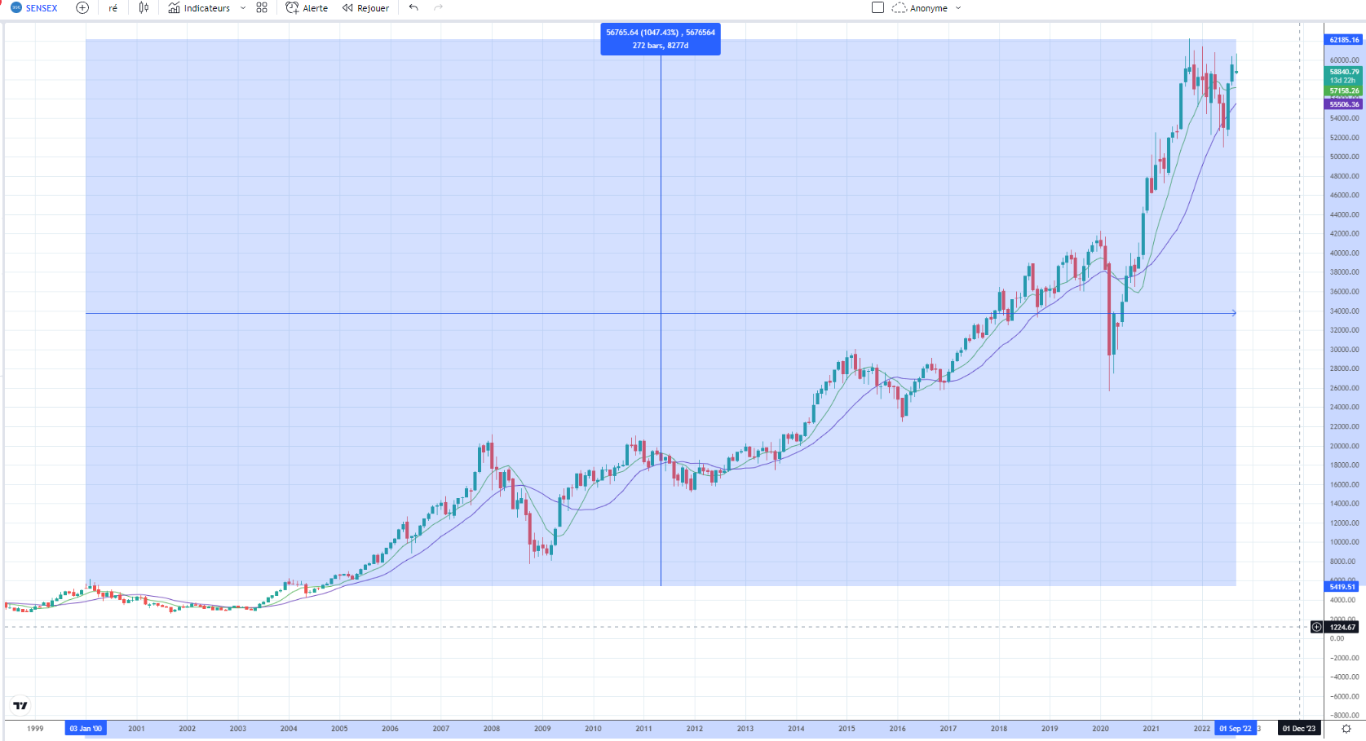The height and width of the screenshot is (741, 1366).
Task: Click the 1999 label on the time axis
Action: 35,729
